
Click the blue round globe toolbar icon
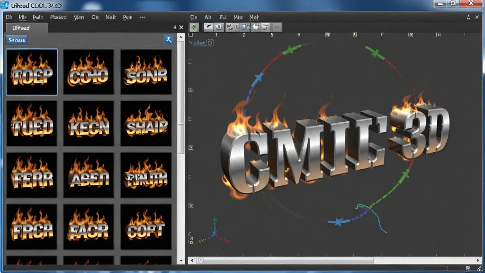[219, 27]
